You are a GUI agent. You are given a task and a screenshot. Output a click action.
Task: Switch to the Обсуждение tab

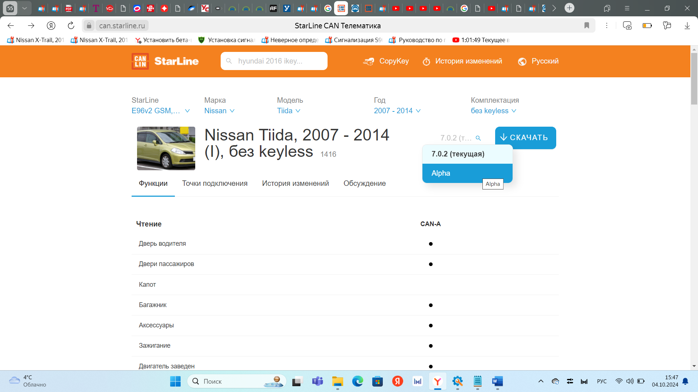click(365, 184)
